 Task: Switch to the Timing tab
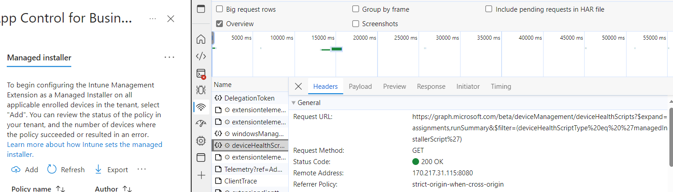[501, 87]
